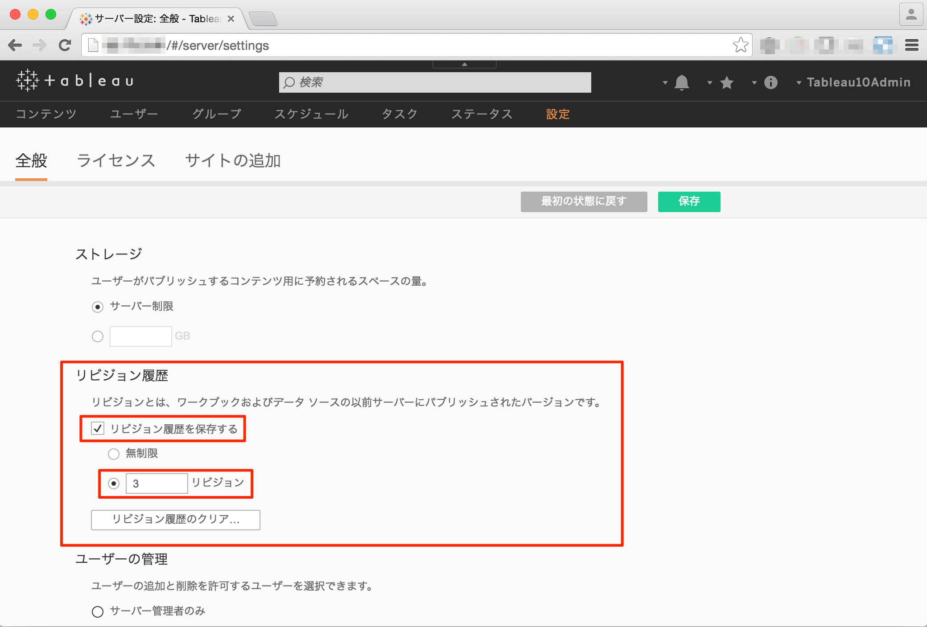
Task: Switch to the ライセンス tab
Action: tap(116, 160)
